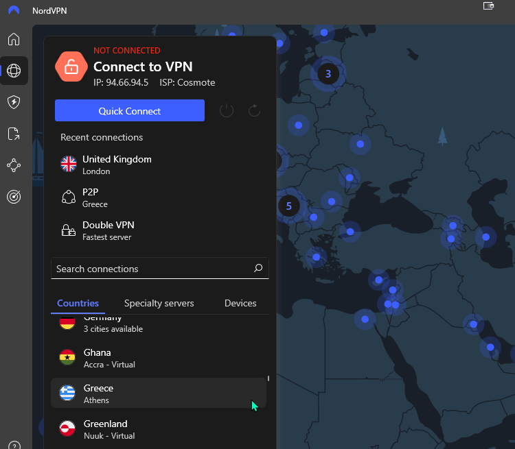The width and height of the screenshot is (515, 449).
Task: Click the United Kingdom flag icon
Action: 69,164
